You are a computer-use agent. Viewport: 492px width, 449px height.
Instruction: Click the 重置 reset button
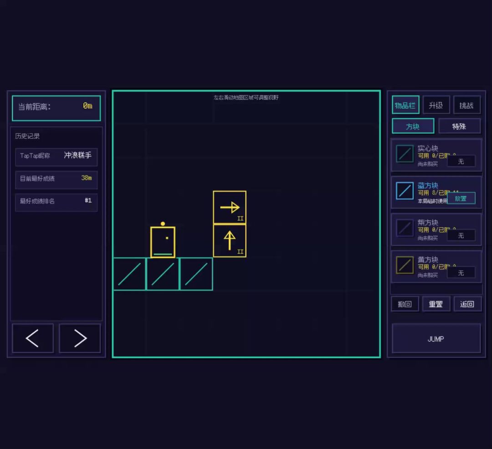pyautogui.click(x=436, y=304)
